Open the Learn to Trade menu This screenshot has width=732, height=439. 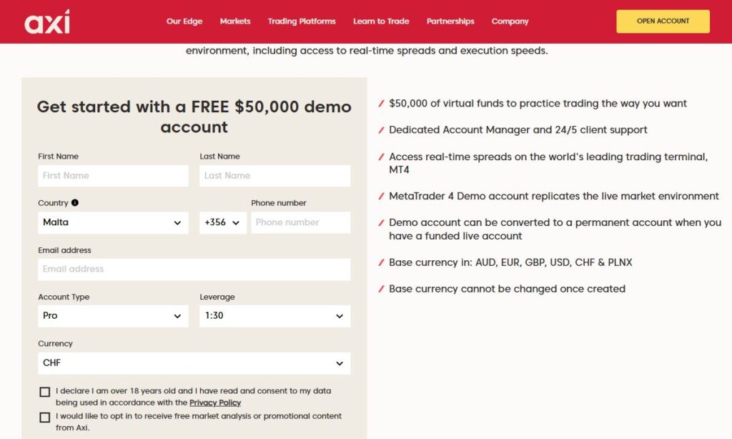(381, 21)
